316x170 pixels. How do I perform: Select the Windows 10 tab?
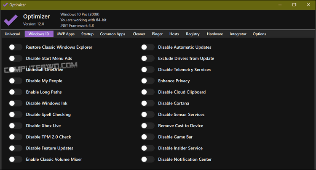[x=39, y=34]
